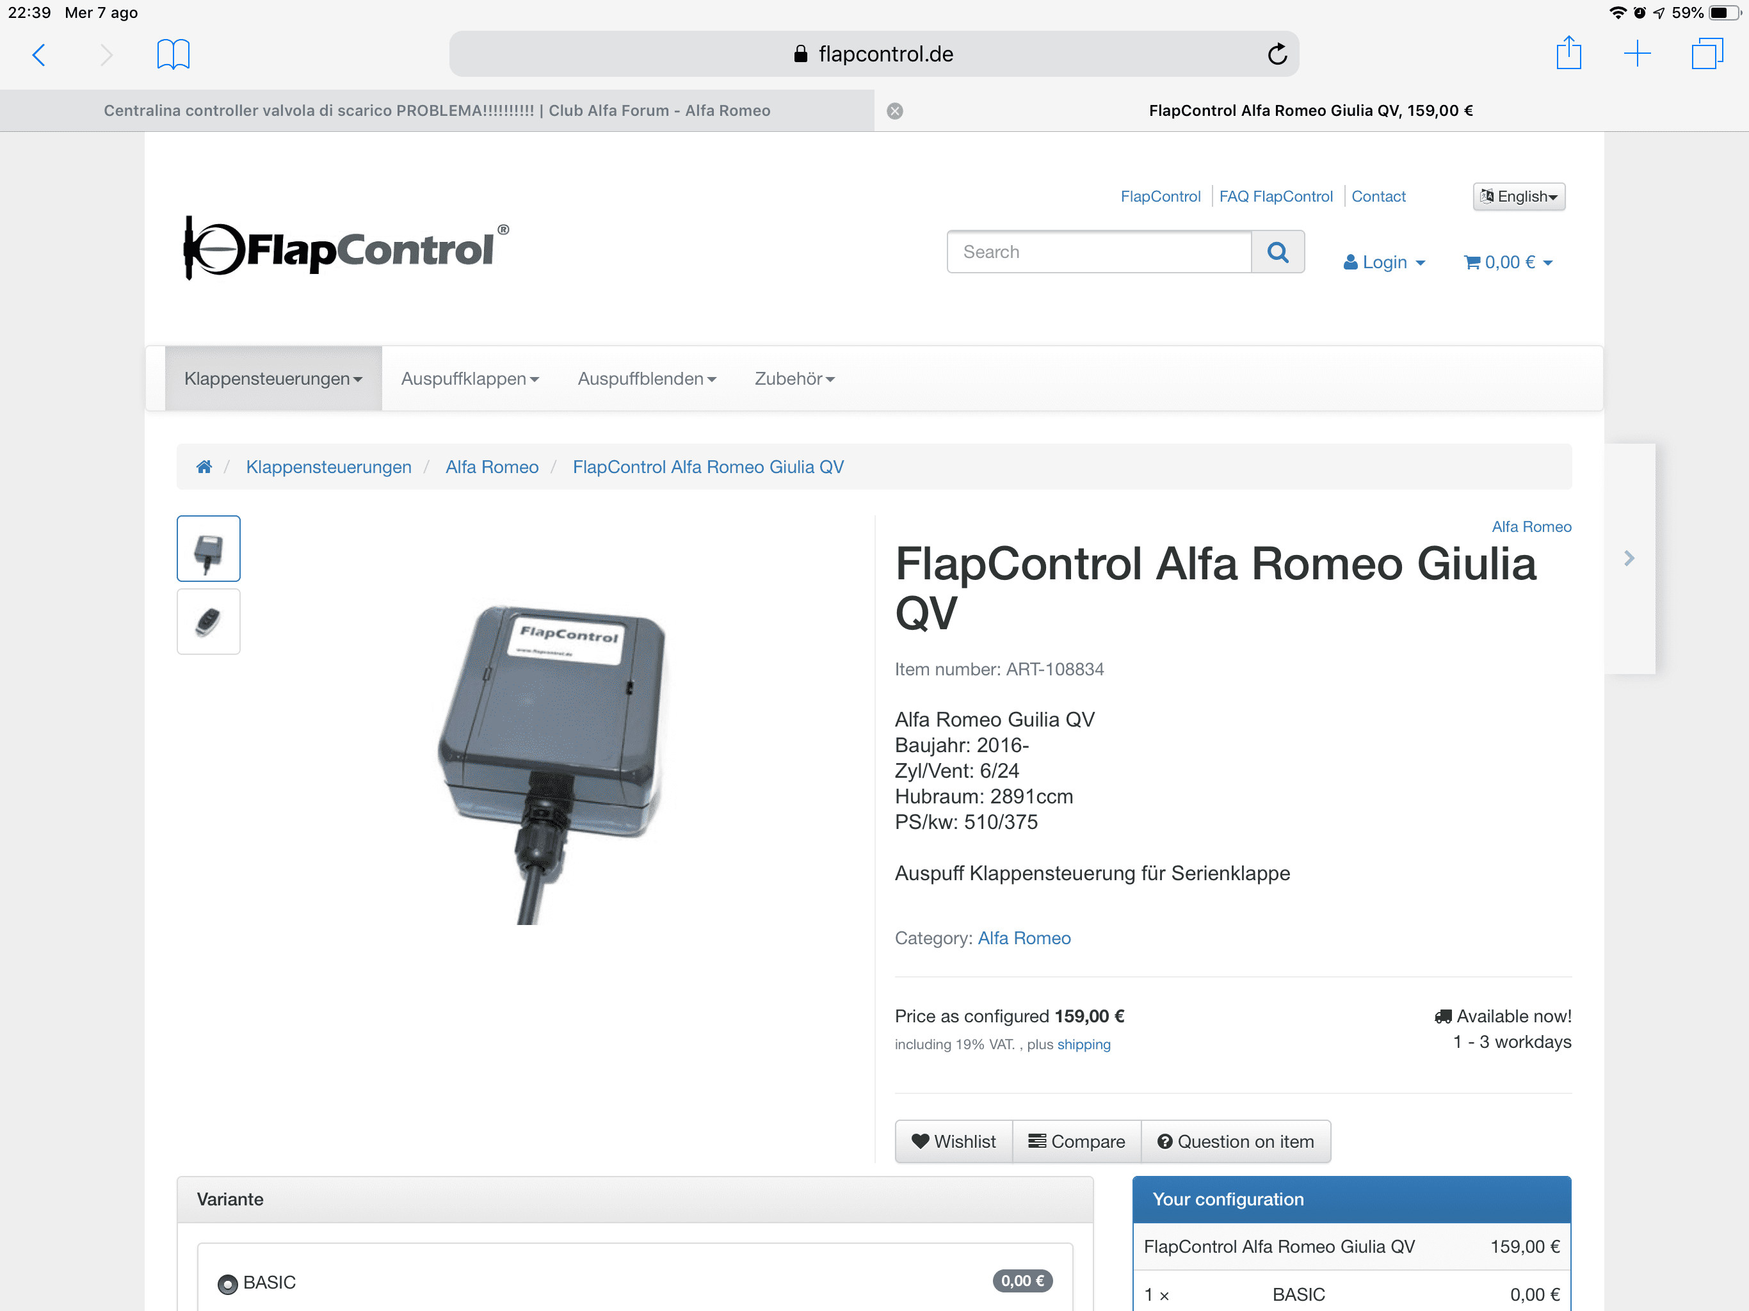1749x1311 pixels.
Task: Click Klappensteuerungen in the breadcrumb
Action: (329, 467)
